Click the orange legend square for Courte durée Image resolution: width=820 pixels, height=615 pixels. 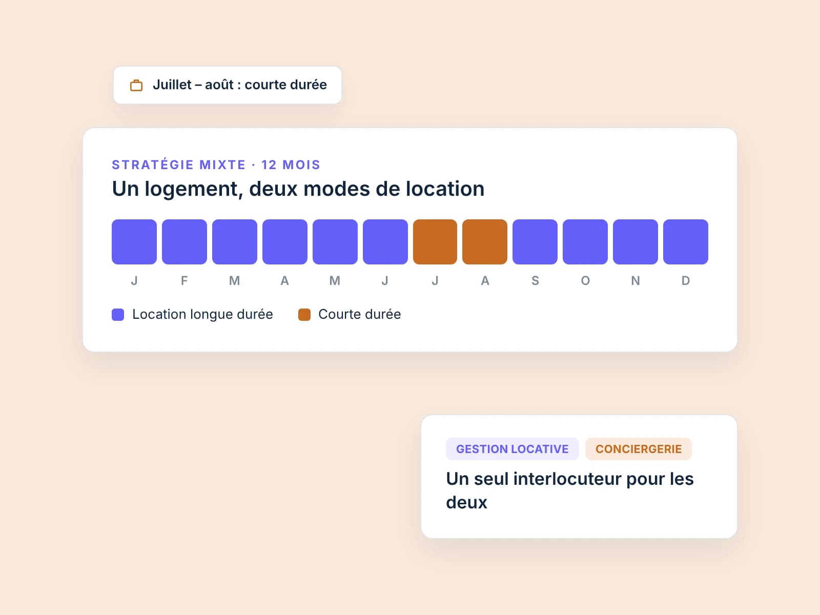(304, 315)
